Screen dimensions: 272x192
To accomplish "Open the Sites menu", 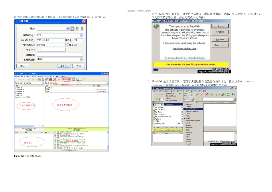I will [161, 91].
